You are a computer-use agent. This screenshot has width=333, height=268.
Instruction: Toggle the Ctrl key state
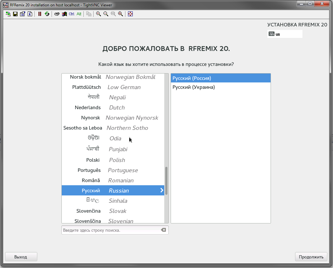[x=71, y=14]
